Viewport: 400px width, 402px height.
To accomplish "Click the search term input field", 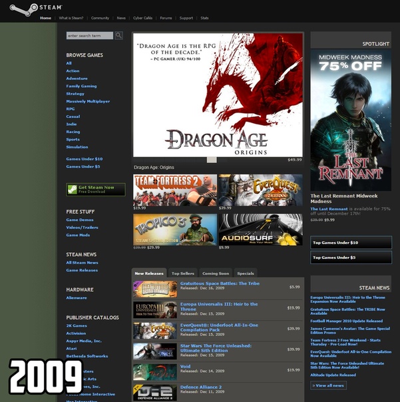I will click(90, 36).
